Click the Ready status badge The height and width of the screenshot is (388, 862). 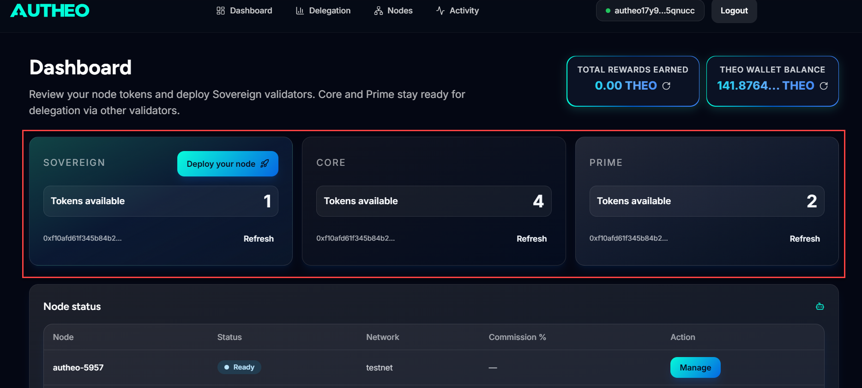(239, 367)
